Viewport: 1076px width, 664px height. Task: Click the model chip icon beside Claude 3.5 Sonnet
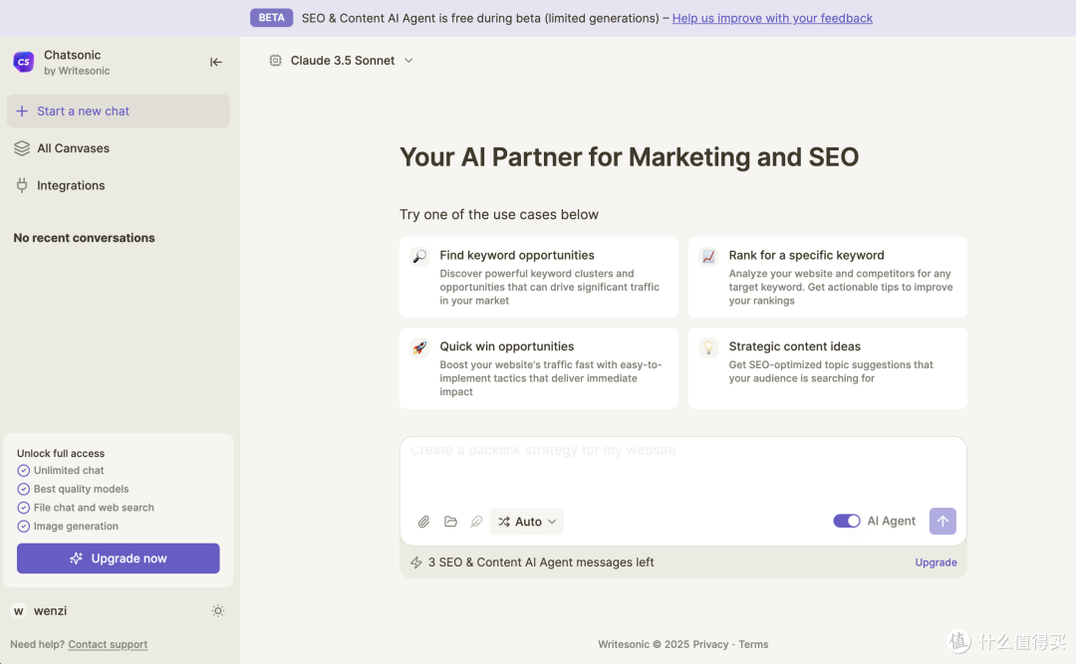click(275, 61)
